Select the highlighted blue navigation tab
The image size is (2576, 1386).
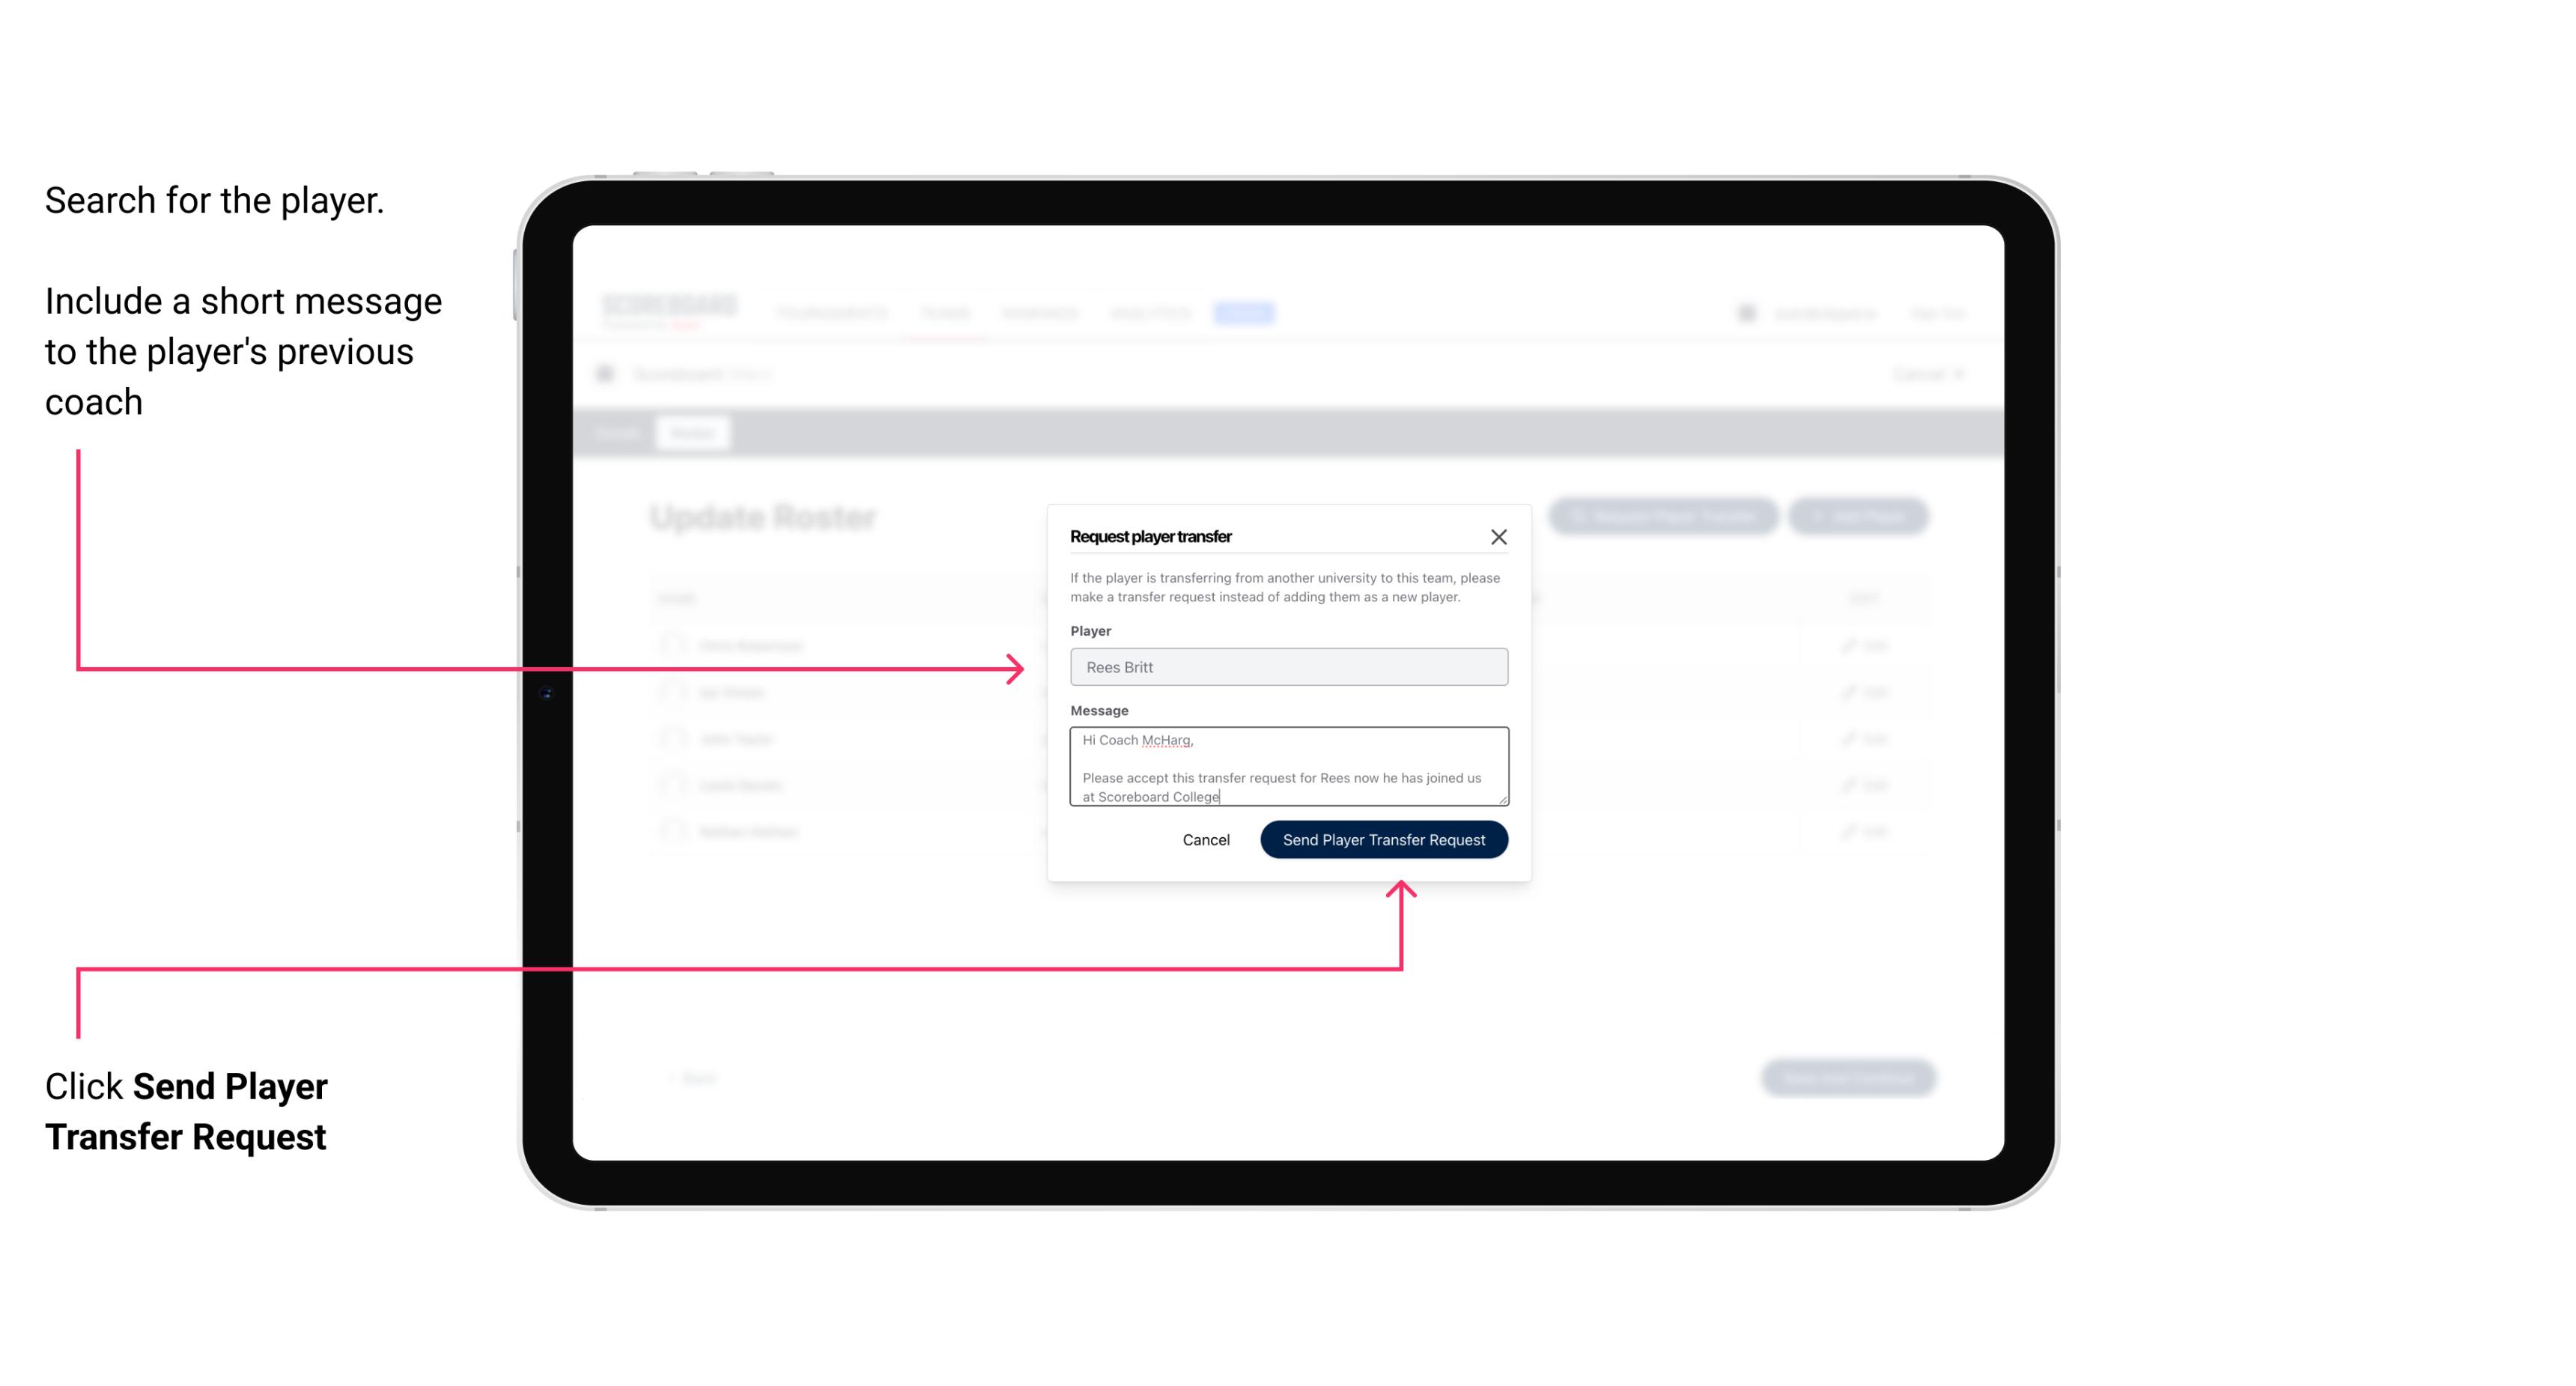click(x=1245, y=312)
